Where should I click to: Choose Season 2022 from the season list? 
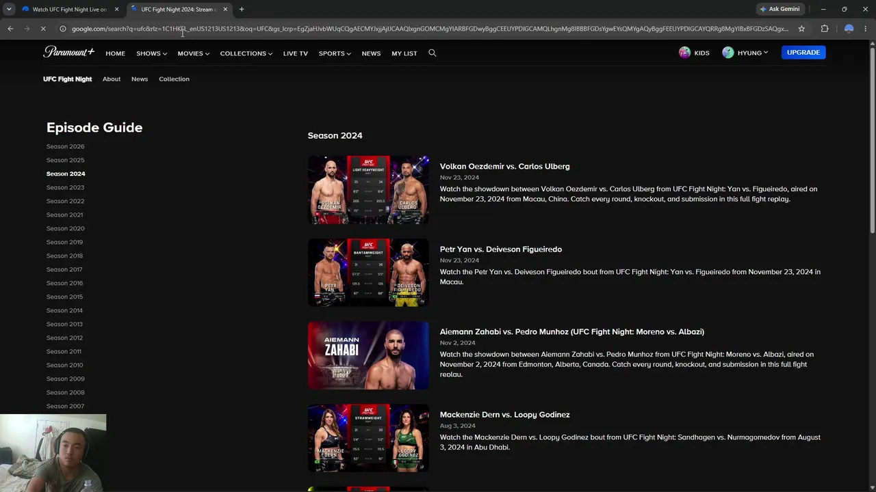(66, 201)
